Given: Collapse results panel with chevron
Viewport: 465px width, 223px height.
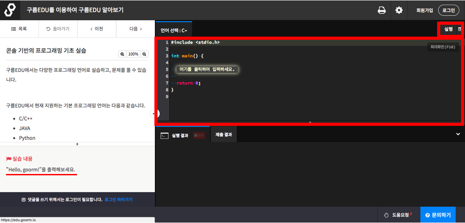Looking at the screenshot, I should 458,134.
